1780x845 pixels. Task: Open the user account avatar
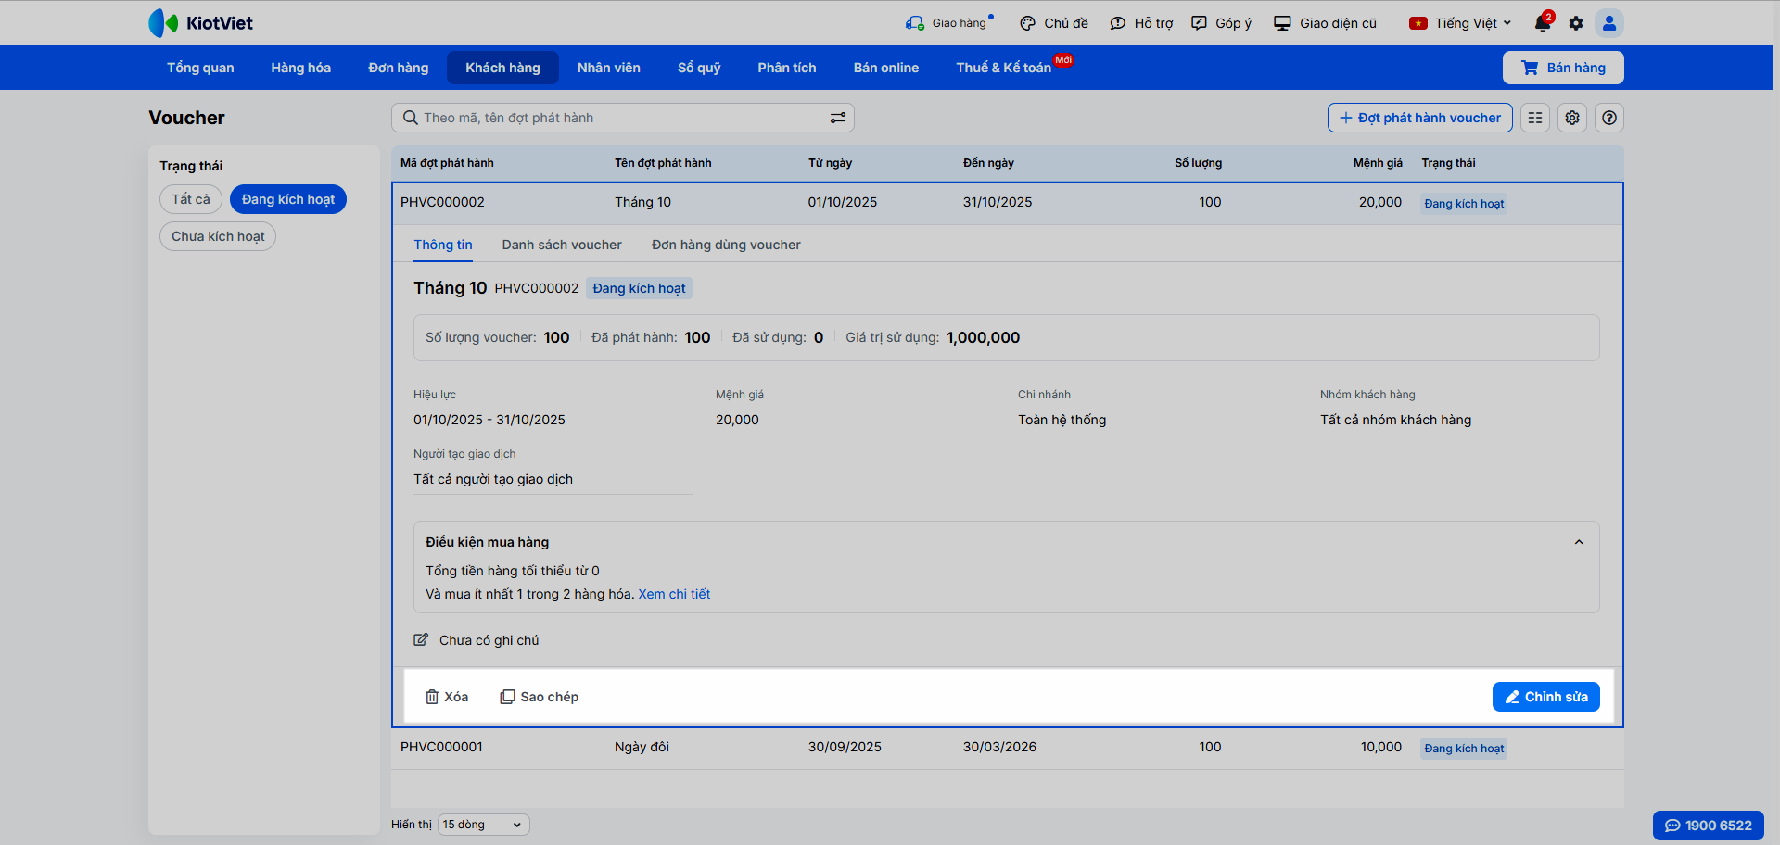[x=1609, y=23]
